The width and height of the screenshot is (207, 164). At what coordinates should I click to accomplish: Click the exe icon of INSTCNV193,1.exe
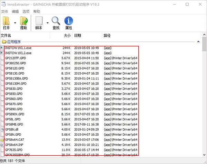[x=2, y=48]
